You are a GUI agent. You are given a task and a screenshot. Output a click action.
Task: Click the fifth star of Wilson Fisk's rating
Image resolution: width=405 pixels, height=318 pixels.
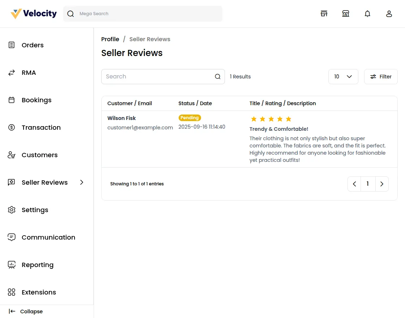coord(288,119)
